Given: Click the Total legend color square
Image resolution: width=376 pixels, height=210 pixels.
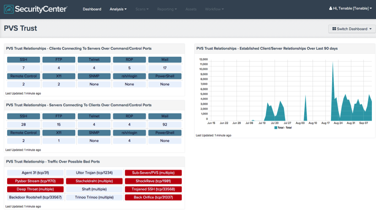Looking at the screenshot, I should point(276,128).
